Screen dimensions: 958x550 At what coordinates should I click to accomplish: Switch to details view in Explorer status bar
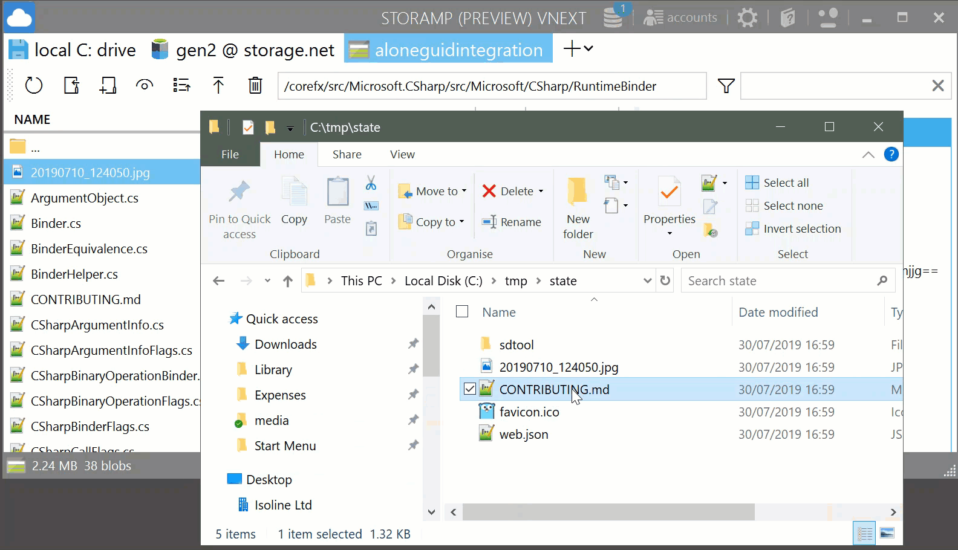point(865,533)
